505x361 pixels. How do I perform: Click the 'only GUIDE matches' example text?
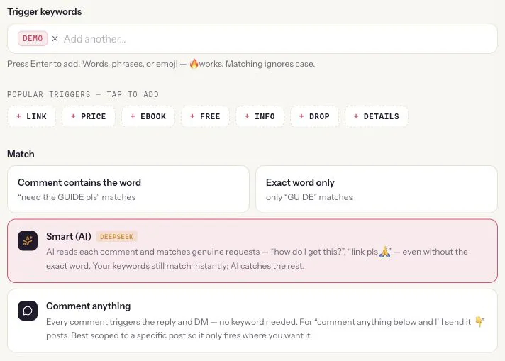(x=309, y=197)
